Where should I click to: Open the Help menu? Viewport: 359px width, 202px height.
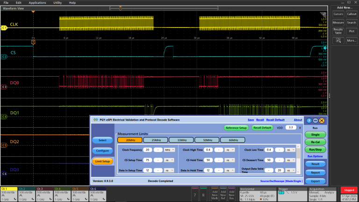coord(72,3)
